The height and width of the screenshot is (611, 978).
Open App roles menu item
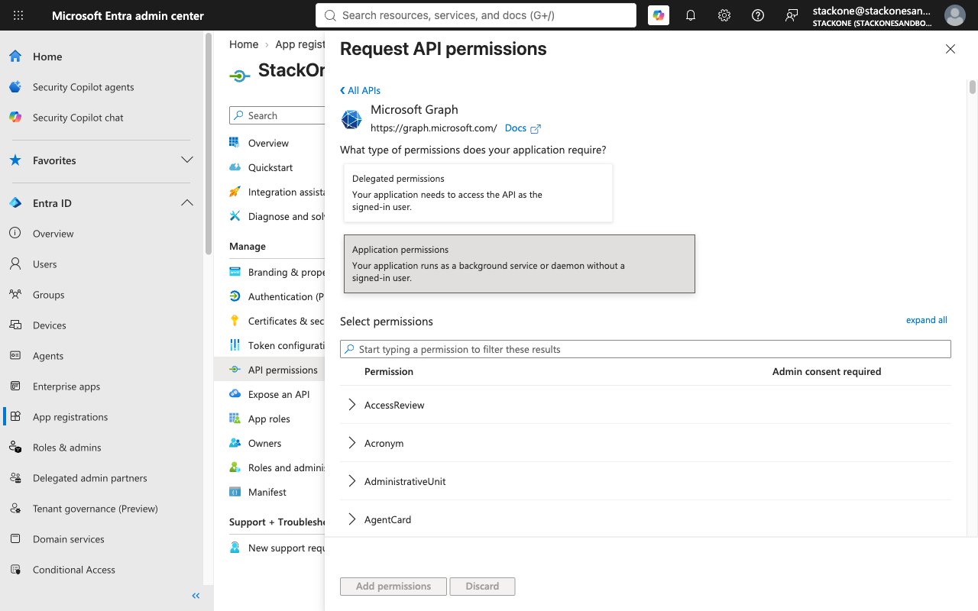tap(269, 419)
